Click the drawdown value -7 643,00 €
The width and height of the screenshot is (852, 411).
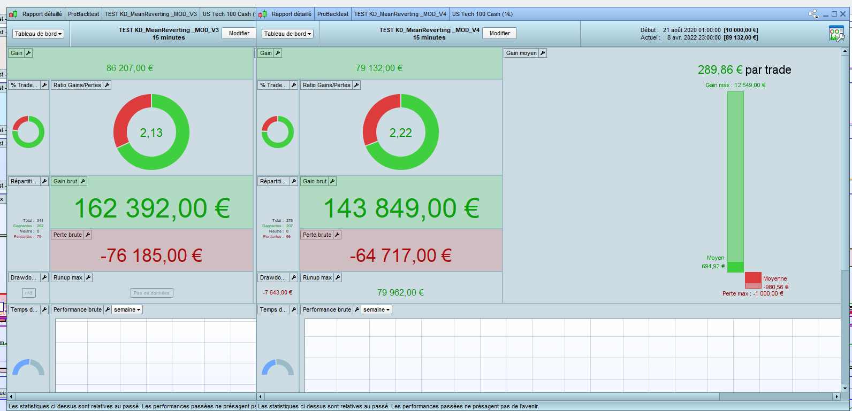pyautogui.click(x=278, y=292)
